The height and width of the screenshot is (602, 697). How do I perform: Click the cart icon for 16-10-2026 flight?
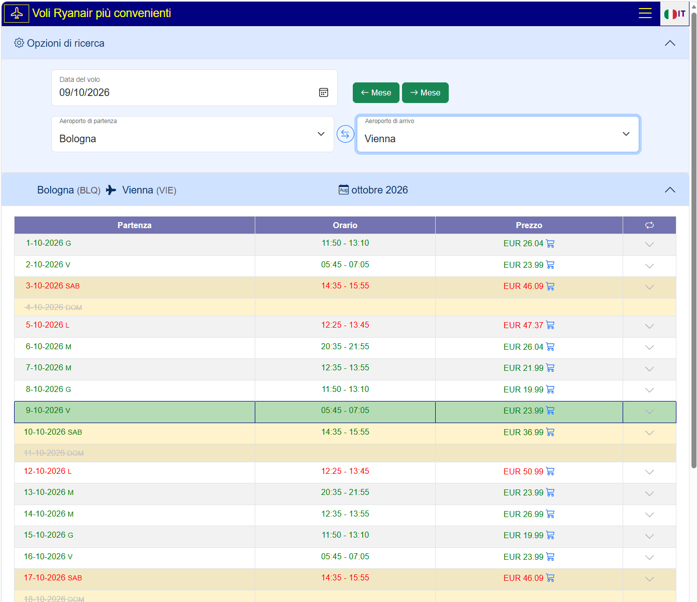tap(550, 557)
